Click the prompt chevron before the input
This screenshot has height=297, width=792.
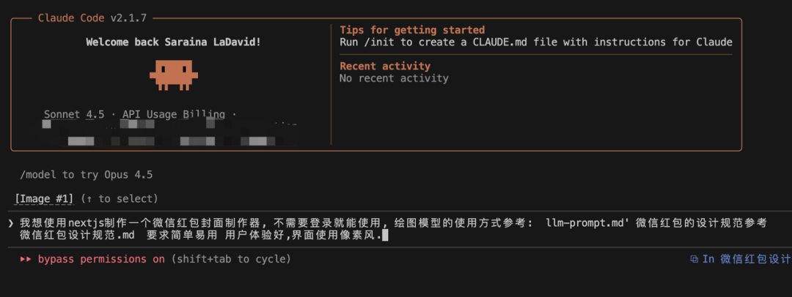click(11, 223)
